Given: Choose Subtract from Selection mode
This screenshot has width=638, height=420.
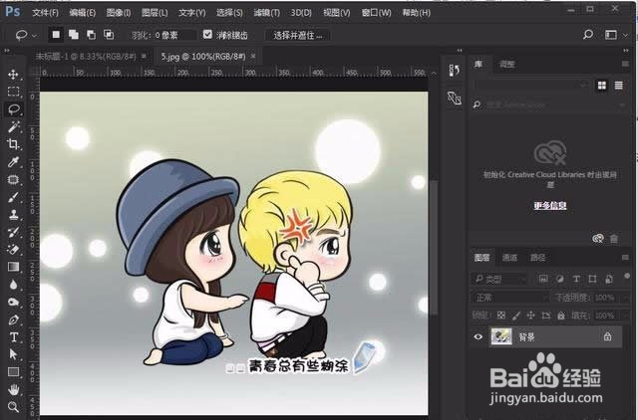Looking at the screenshot, I should click(91, 35).
